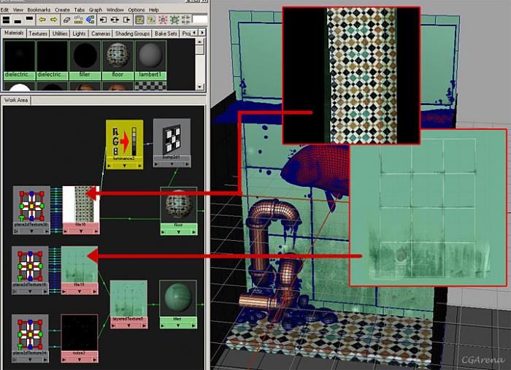Show bottom tabs only layout icon
The image size is (511, 370).
18,21
